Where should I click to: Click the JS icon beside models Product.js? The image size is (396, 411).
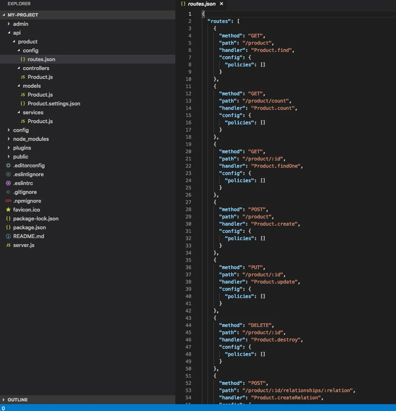click(x=23, y=95)
